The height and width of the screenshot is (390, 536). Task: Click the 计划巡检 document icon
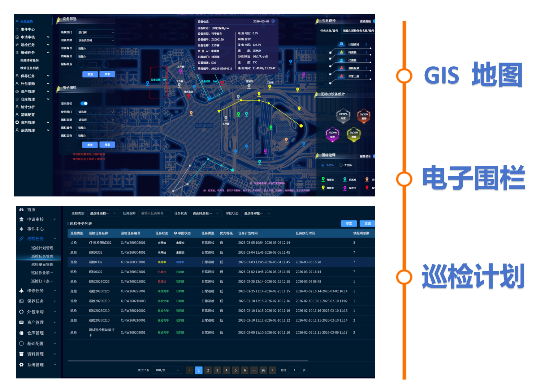coord(341,44)
